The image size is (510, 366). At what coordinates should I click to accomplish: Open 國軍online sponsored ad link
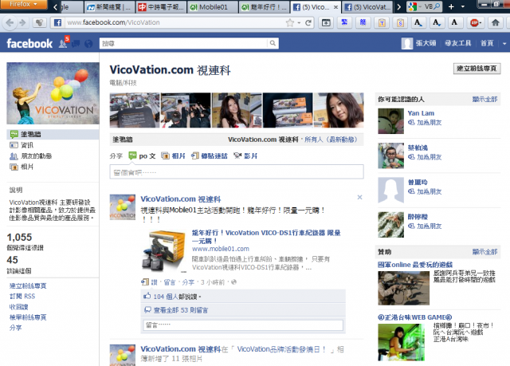(415, 265)
